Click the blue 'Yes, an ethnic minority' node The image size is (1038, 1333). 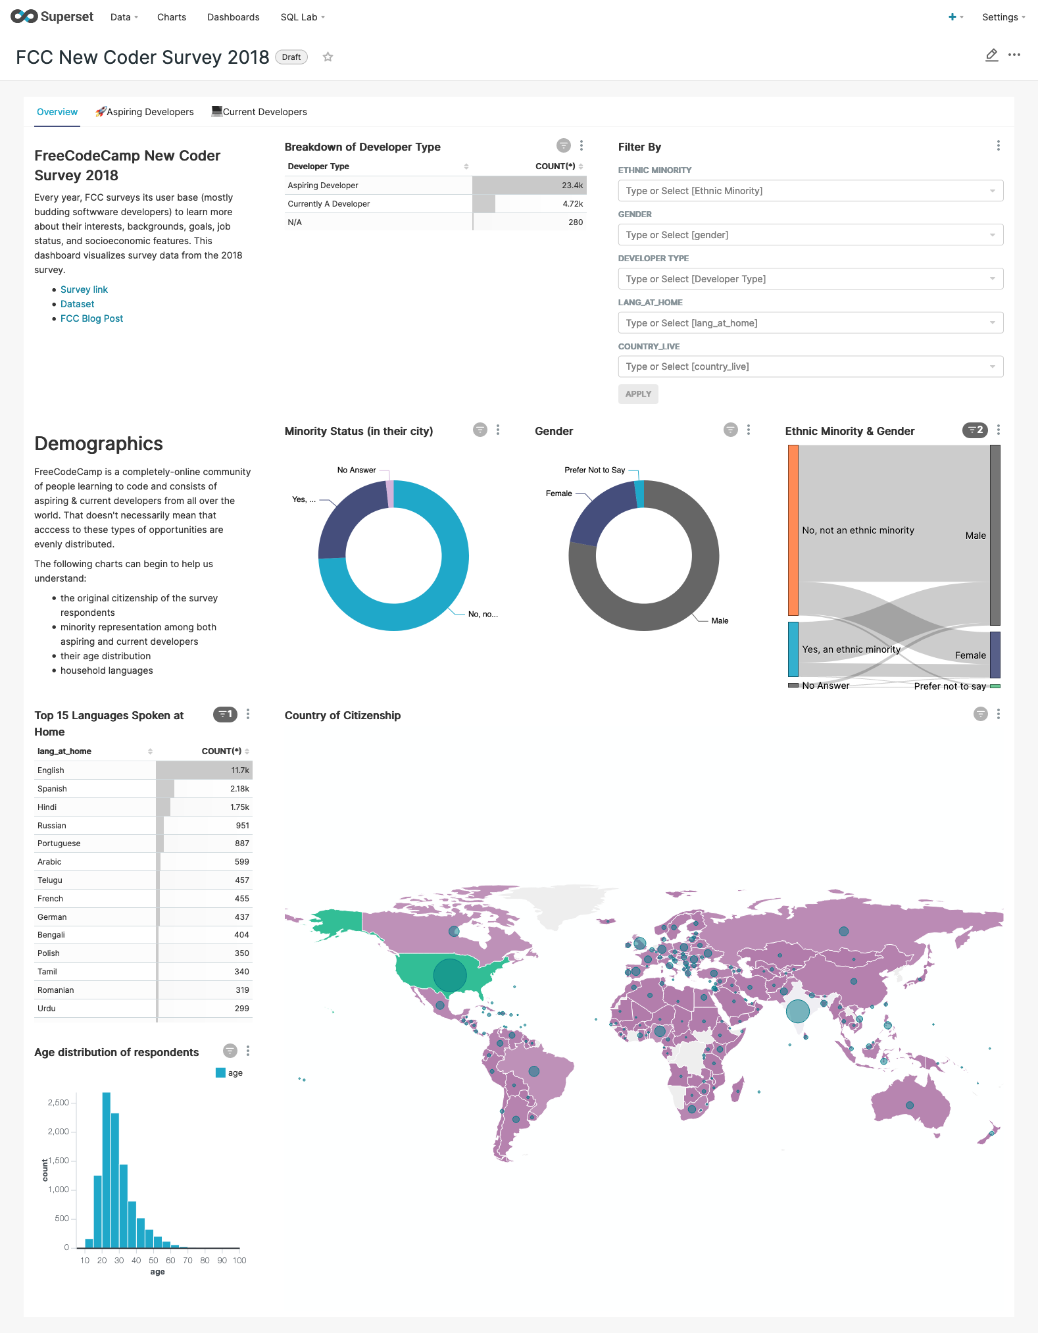tap(793, 649)
